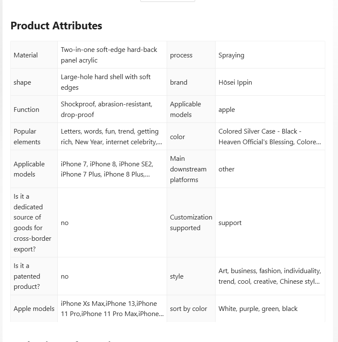
Task: Click cross-border export question label
Action: tap(32, 222)
